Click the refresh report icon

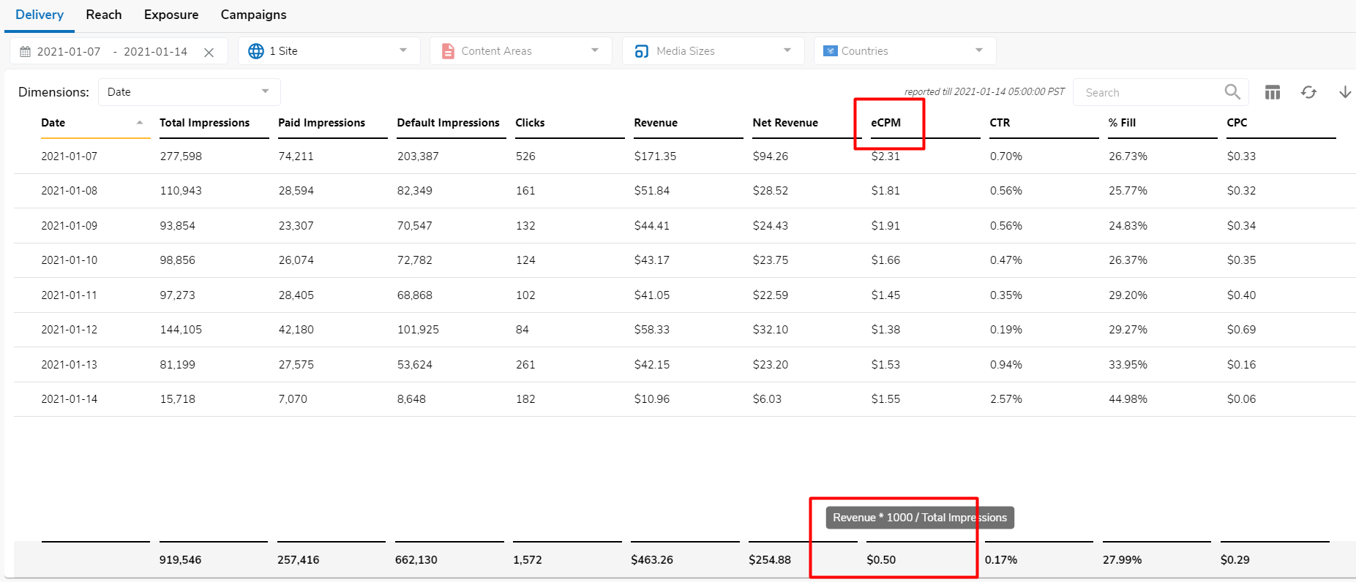1308,92
